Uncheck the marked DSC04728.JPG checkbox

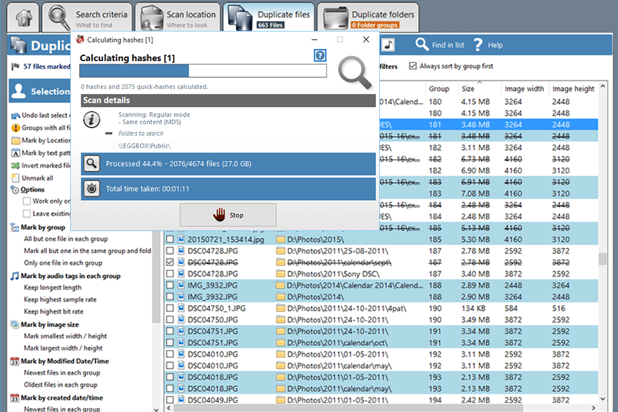tap(170, 263)
